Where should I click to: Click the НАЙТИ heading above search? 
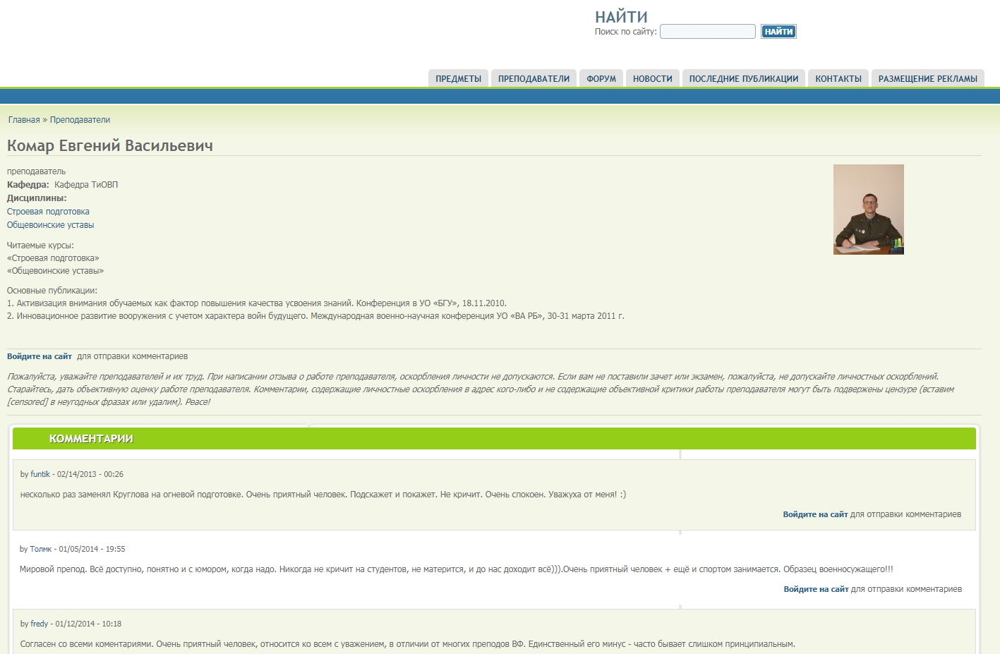621,17
